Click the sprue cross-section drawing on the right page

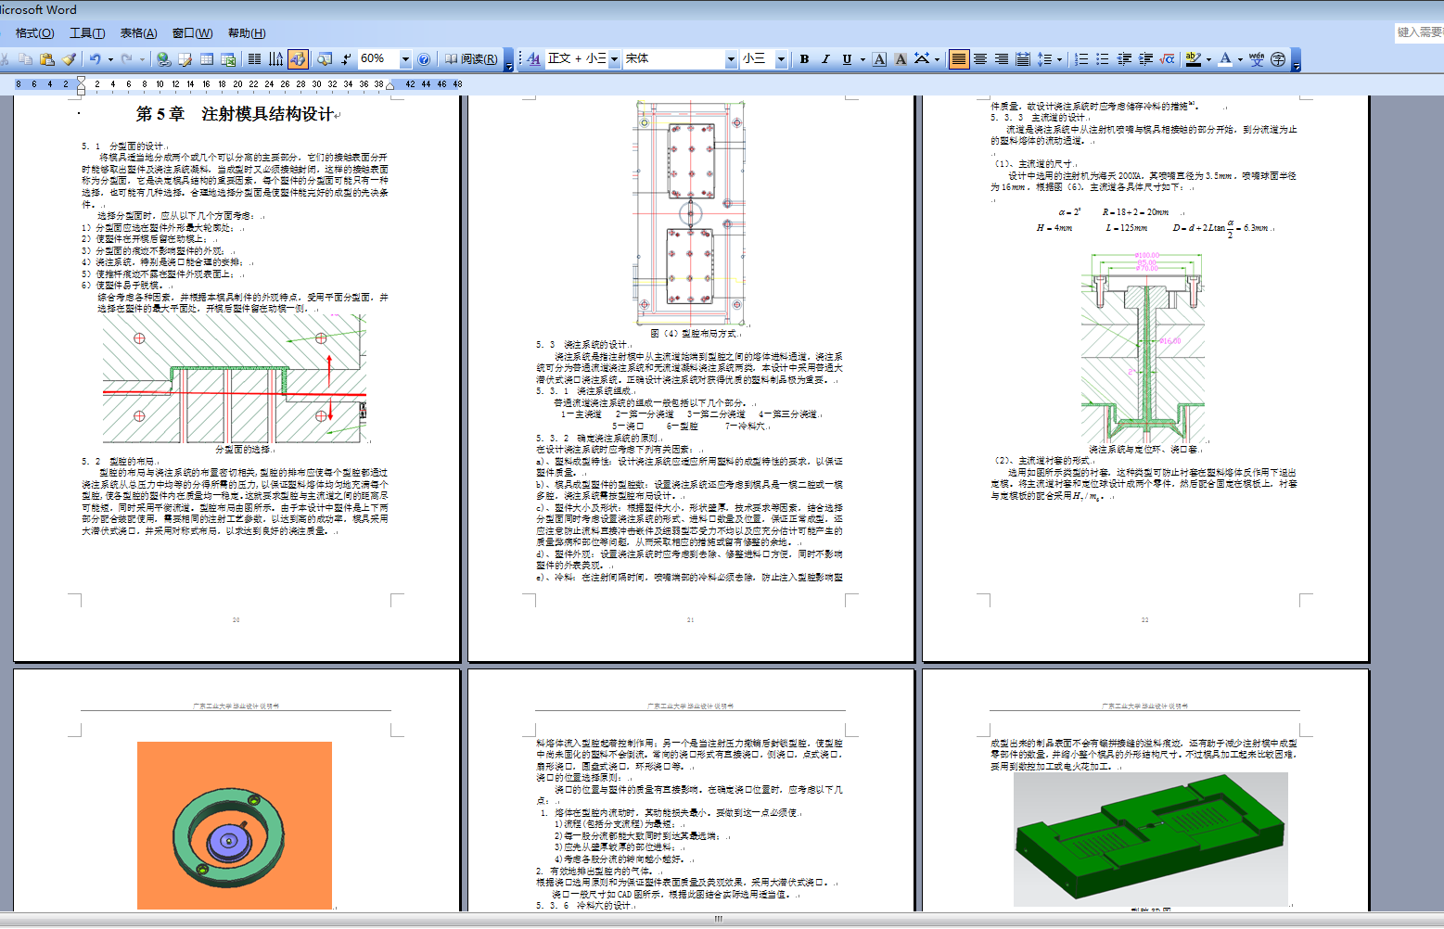[x=1144, y=347]
